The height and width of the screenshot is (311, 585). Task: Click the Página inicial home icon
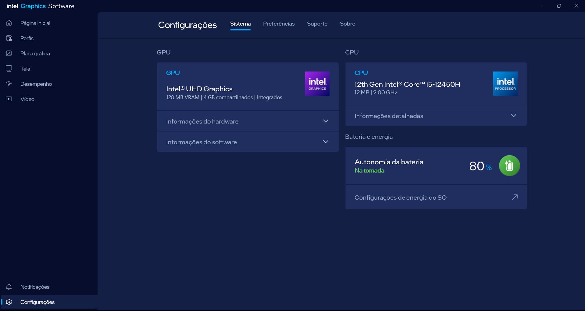click(x=9, y=23)
